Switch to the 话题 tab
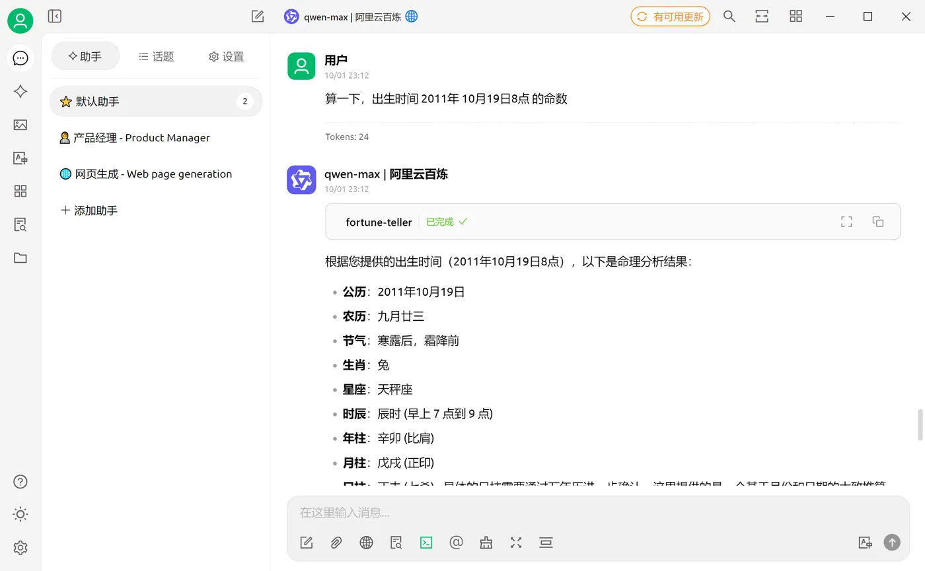The width and height of the screenshot is (925, 571). 156,57
